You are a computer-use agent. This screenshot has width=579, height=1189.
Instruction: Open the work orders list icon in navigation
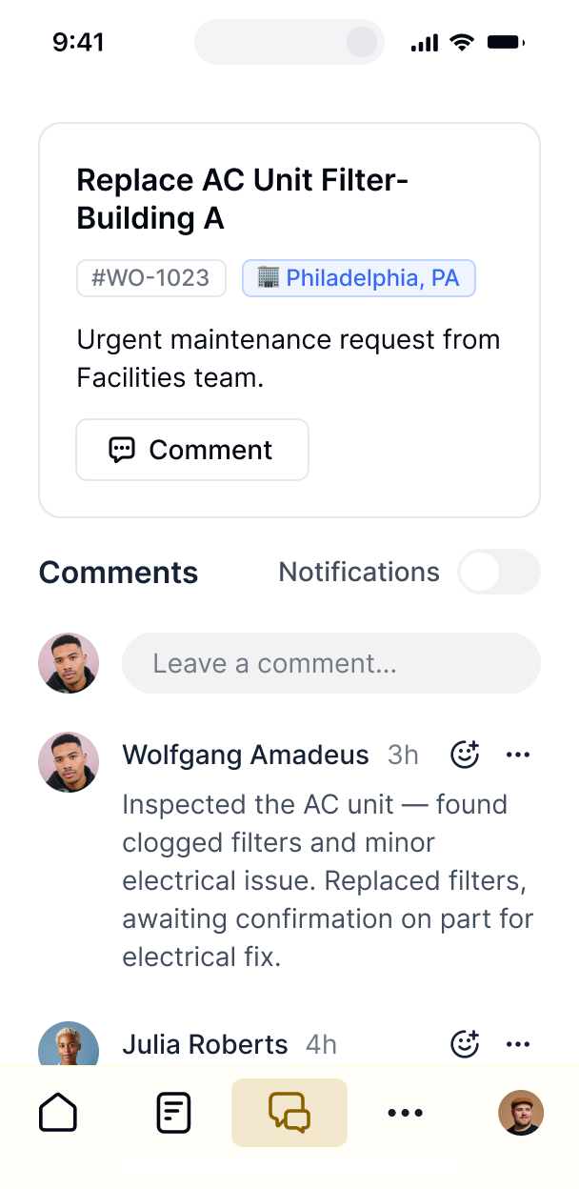coord(172,1112)
